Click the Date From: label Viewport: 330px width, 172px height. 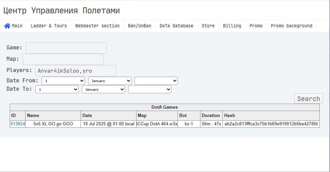[22, 81]
